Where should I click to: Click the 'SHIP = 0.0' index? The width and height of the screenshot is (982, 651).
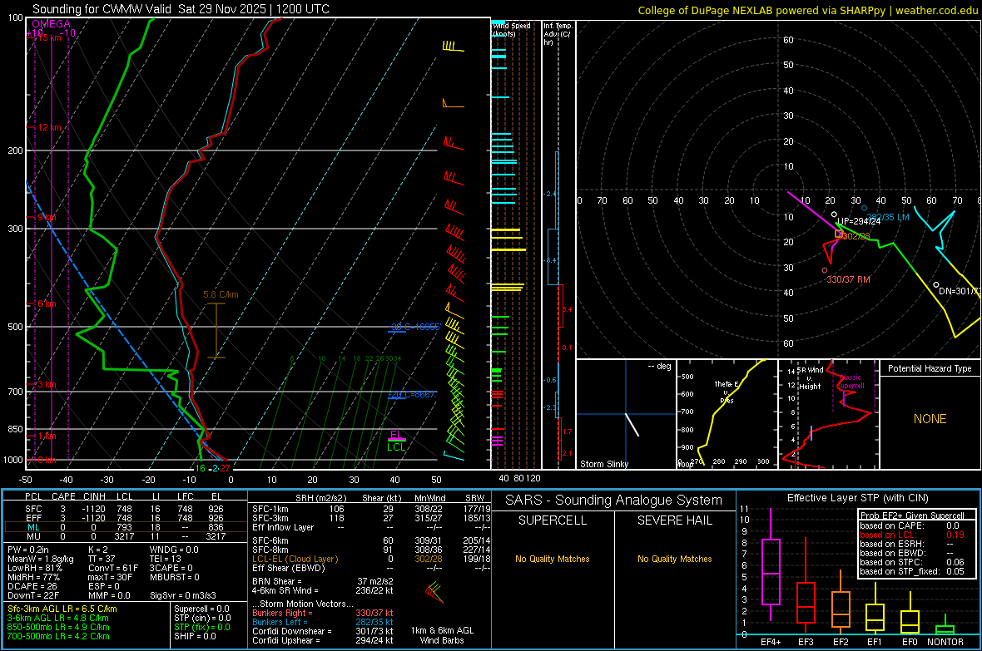point(195,636)
